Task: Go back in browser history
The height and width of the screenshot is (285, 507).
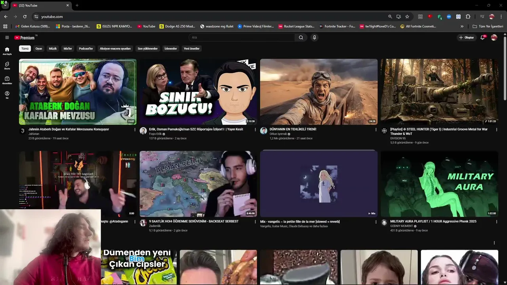Action: pos(6,17)
